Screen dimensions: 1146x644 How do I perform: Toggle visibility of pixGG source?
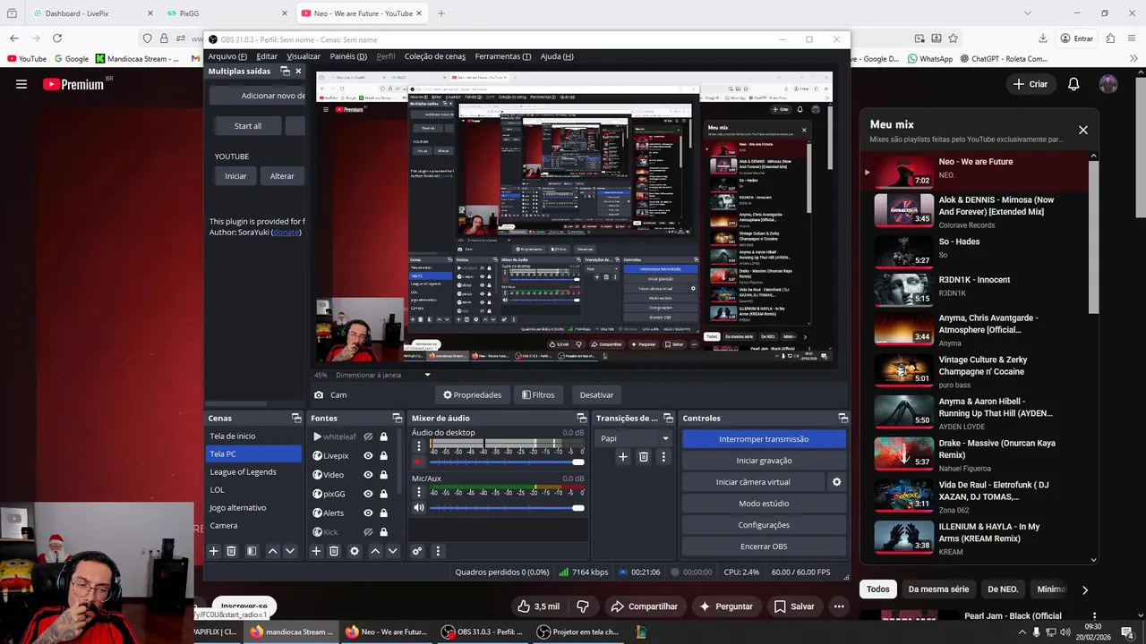pyautogui.click(x=368, y=494)
